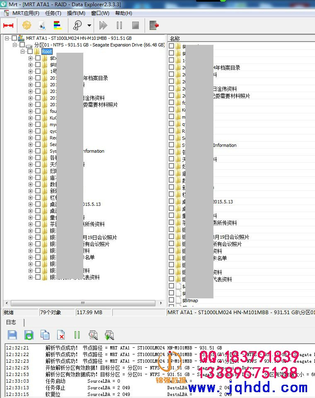
Task: Expand the tree folder ending 月19日会议照片
Action: [x=30, y=237]
